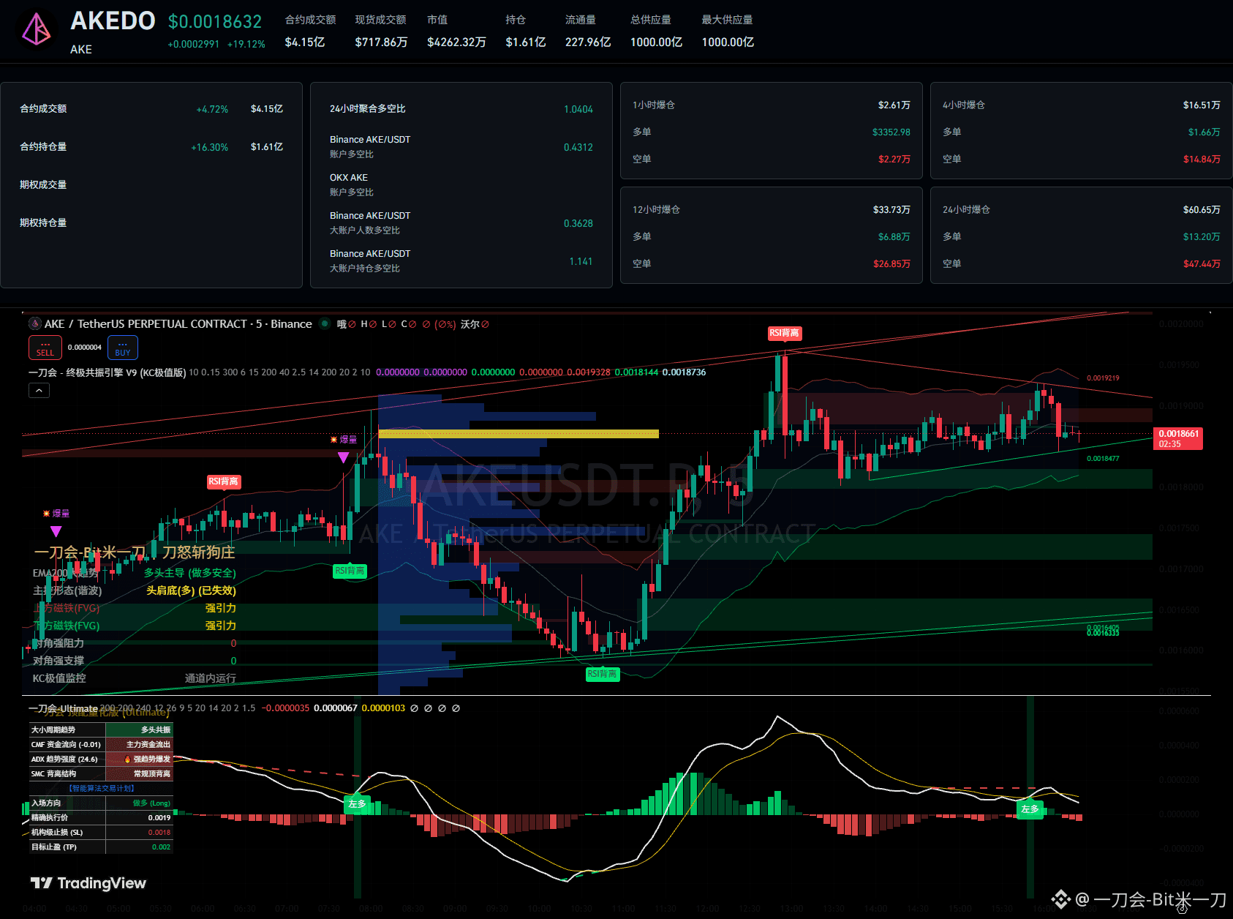Click the green trendline value 0.0018477
Viewport: 1233px width, 919px height.
click(x=1103, y=459)
